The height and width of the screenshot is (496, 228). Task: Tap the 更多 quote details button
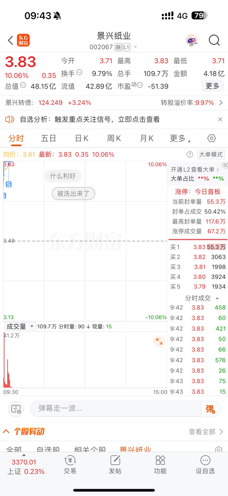coord(213,86)
